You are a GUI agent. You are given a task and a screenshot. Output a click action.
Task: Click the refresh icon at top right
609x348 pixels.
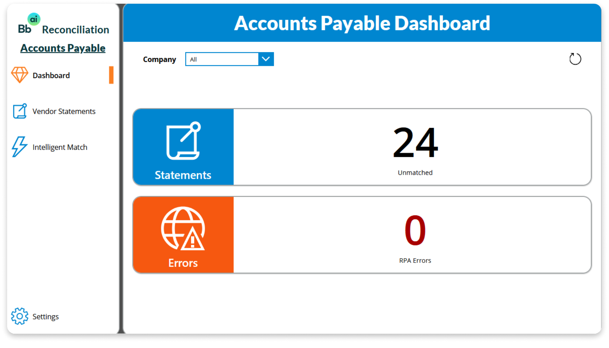[x=575, y=59]
